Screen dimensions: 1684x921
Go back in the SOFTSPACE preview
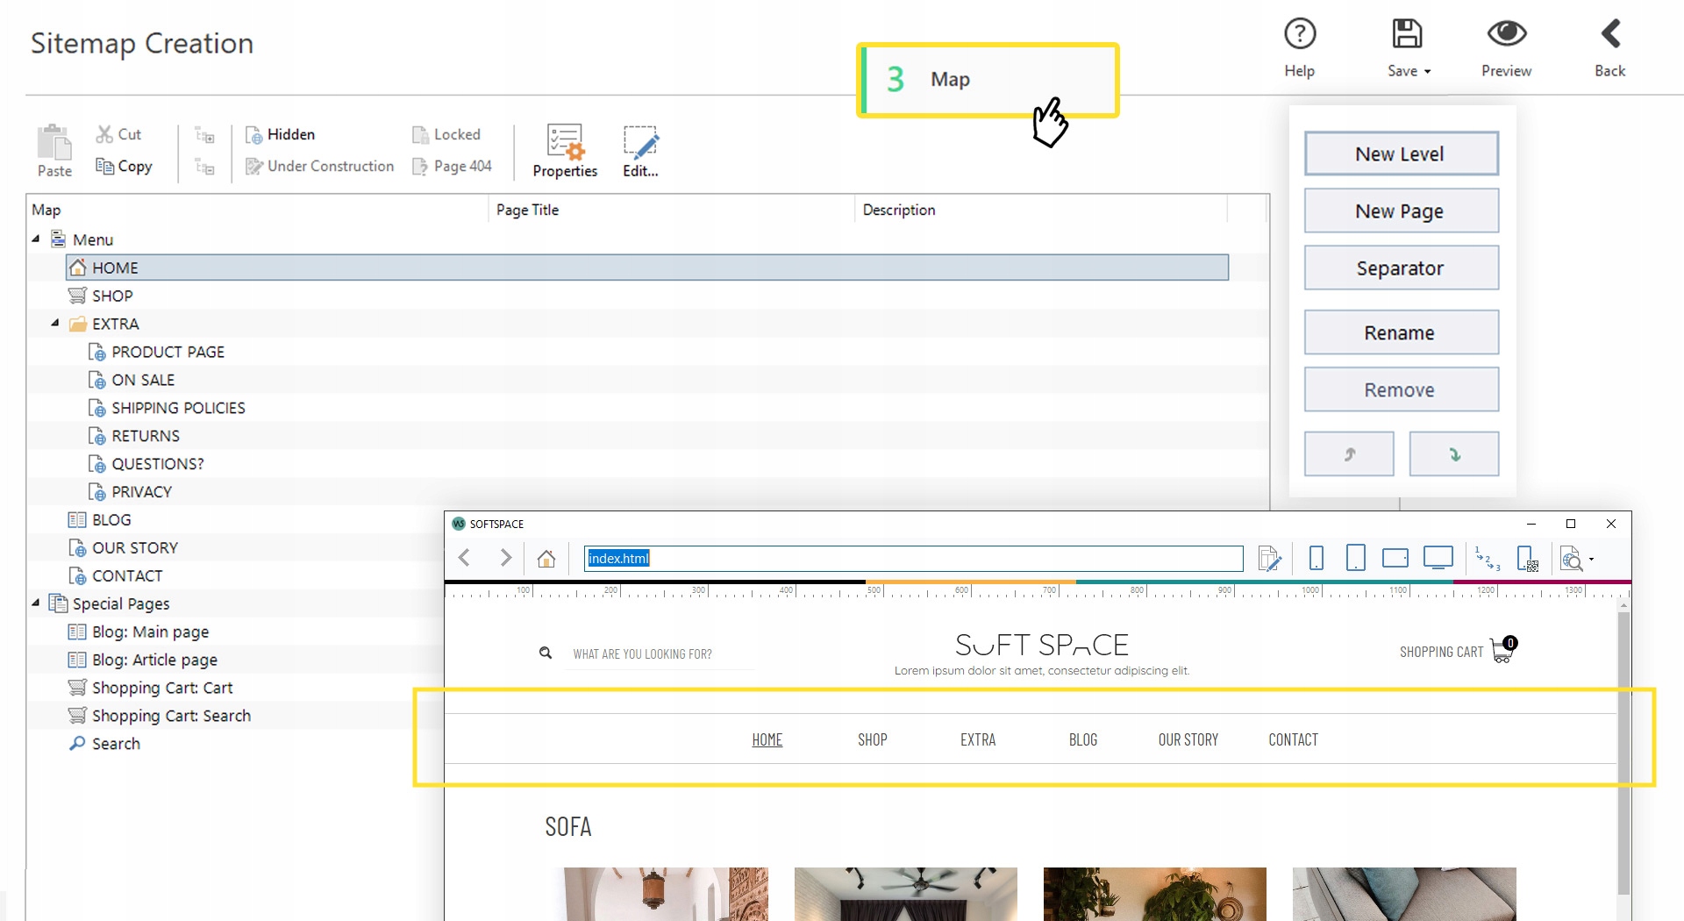point(465,558)
